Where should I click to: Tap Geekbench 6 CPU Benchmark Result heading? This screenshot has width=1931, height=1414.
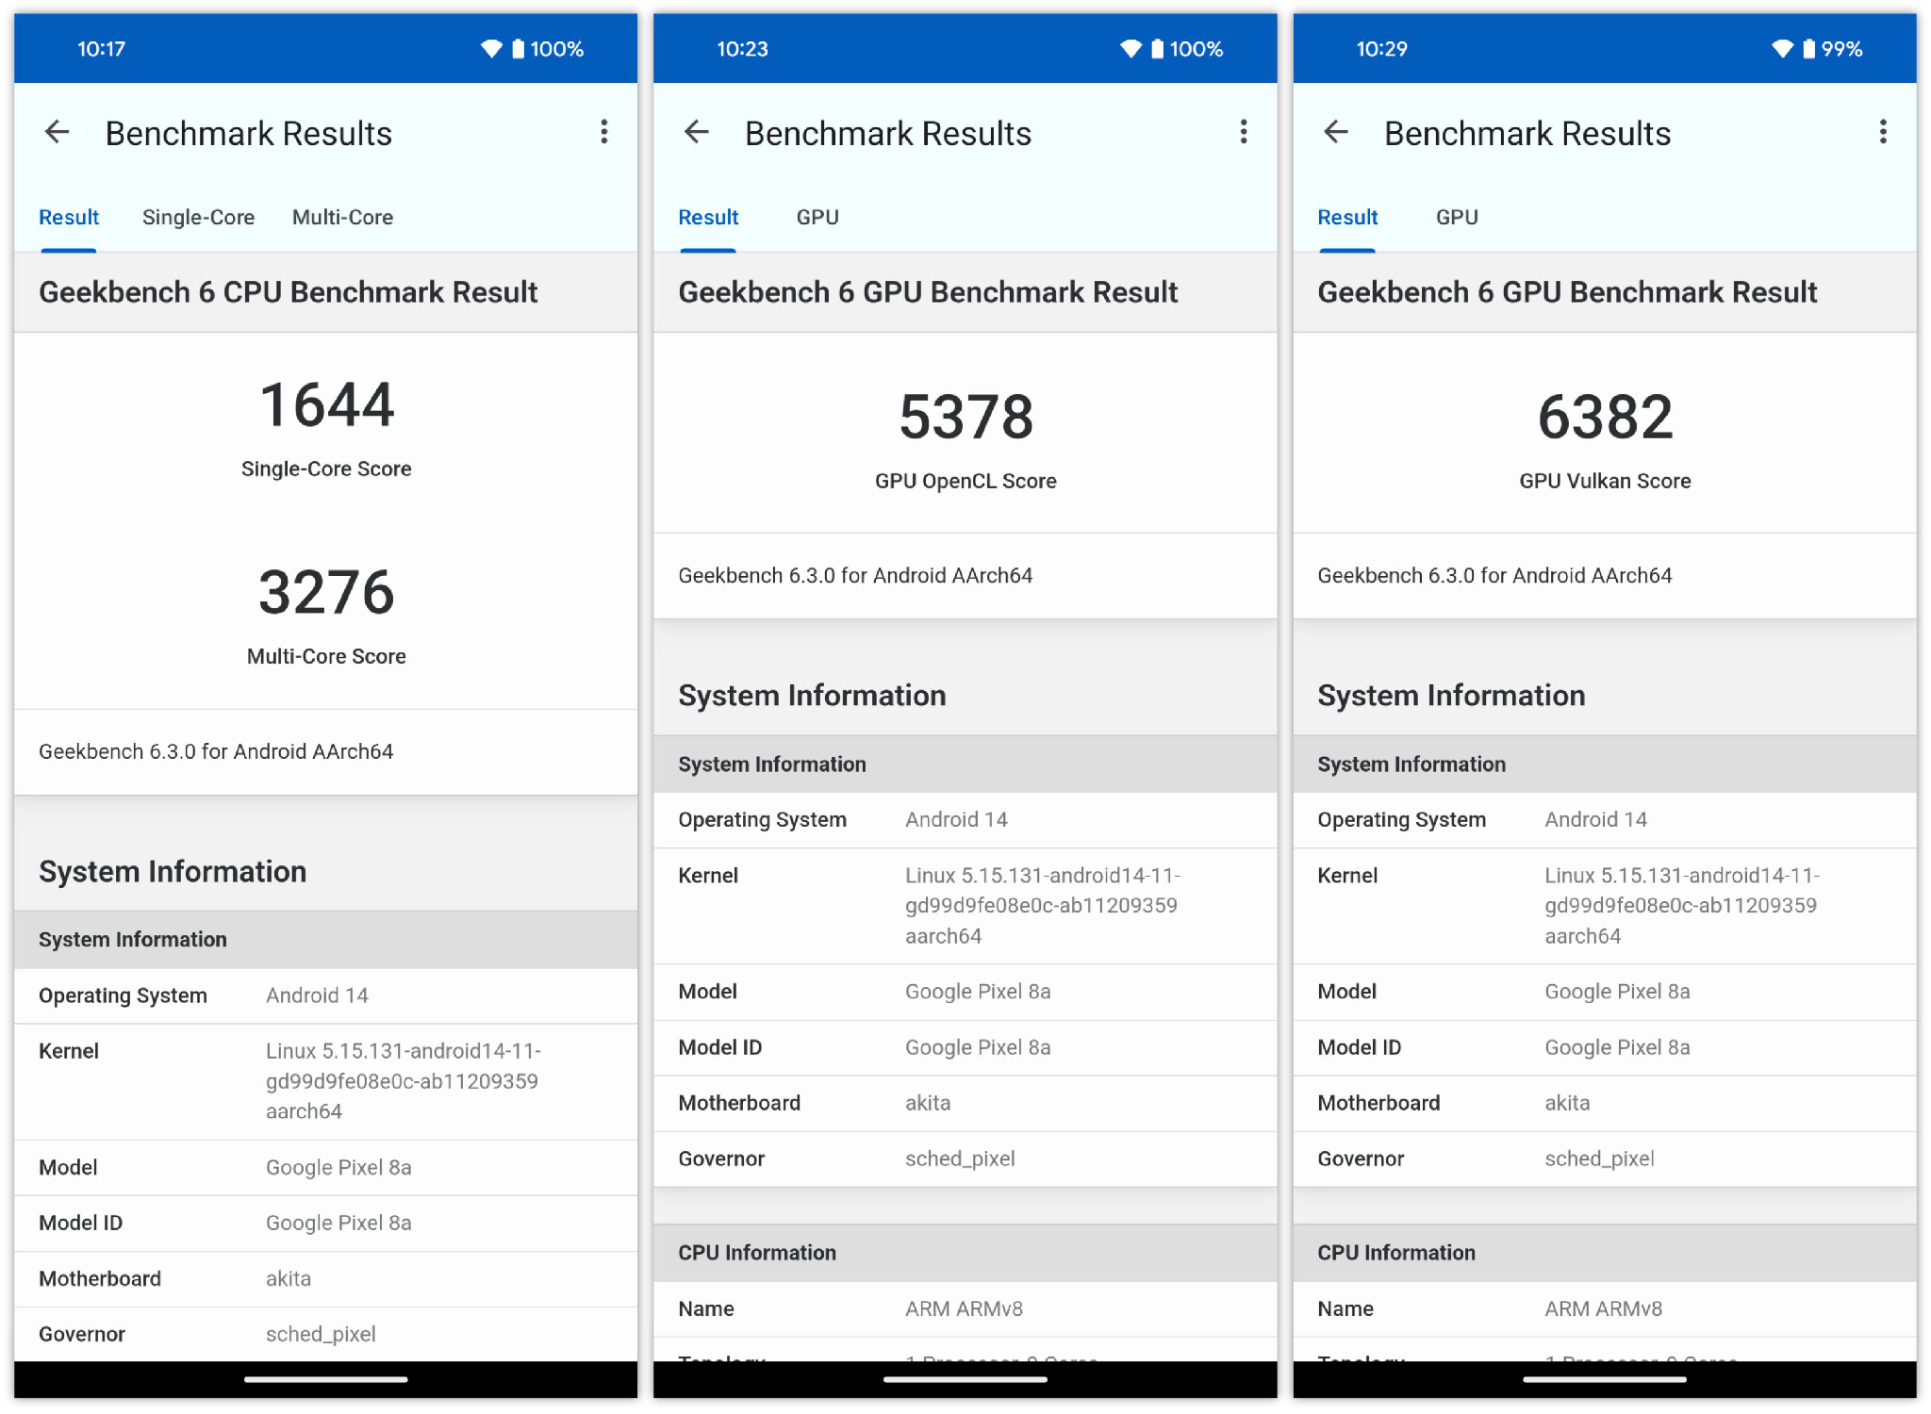288,292
